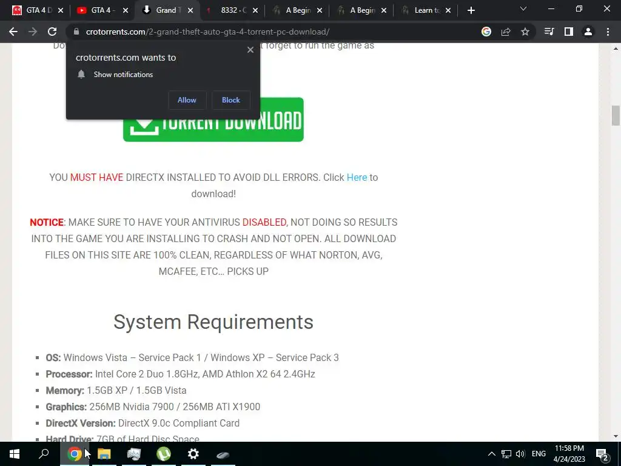The width and height of the screenshot is (621, 466).
Task: Close the Learn to tab
Action: (x=448, y=10)
